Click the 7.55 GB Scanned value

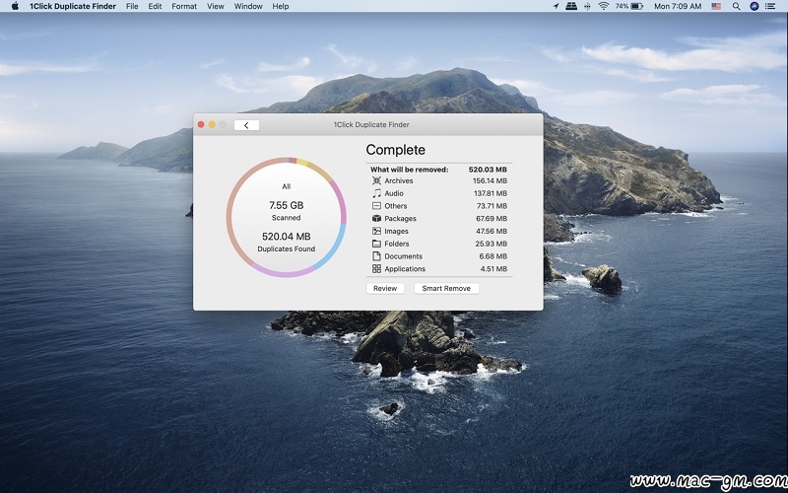click(286, 205)
